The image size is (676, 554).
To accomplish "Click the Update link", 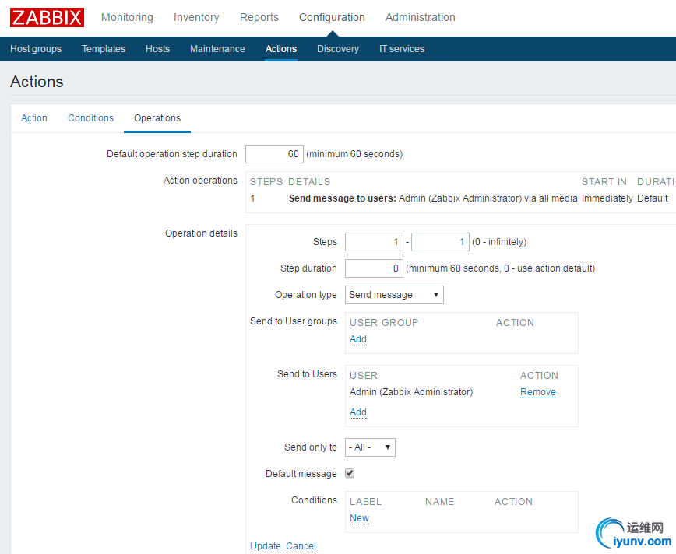I will pyautogui.click(x=265, y=545).
